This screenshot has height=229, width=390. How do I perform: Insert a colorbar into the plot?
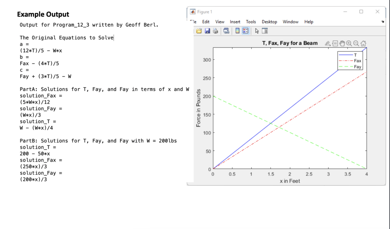237,31
